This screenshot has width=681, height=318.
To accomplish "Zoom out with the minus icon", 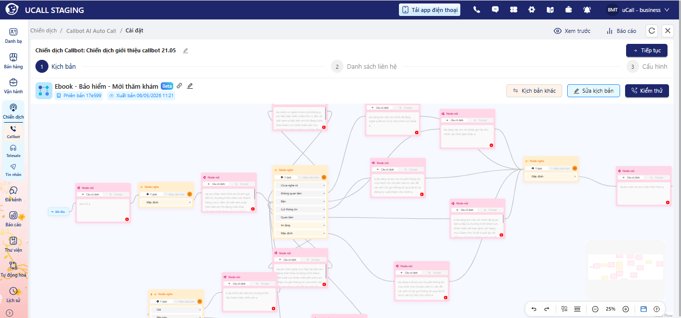I will tap(595, 309).
